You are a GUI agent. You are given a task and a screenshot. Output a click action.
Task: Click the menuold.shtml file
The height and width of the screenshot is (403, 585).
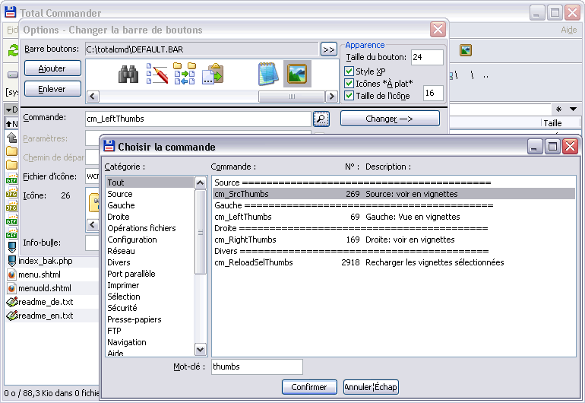point(44,288)
